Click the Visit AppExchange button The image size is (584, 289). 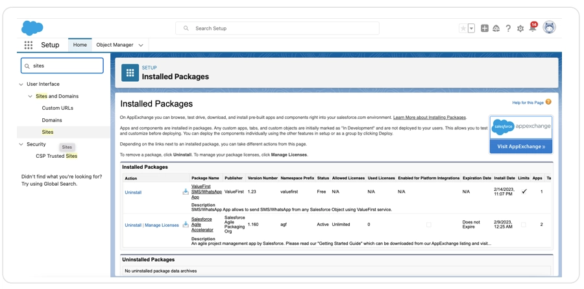pyautogui.click(x=520, y=147)
